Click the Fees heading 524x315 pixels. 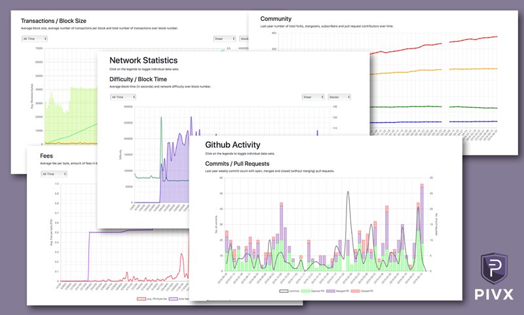tap(47, 156)
